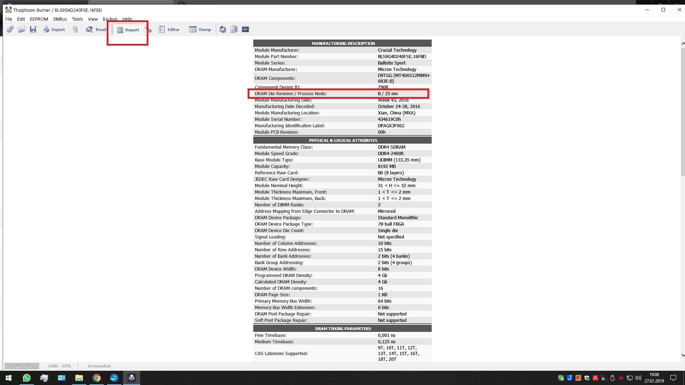The height and width of the screenshot is (385, 685).
Task: Open WhatsApp from the taskbar
Action: click(x=26, y=378)
